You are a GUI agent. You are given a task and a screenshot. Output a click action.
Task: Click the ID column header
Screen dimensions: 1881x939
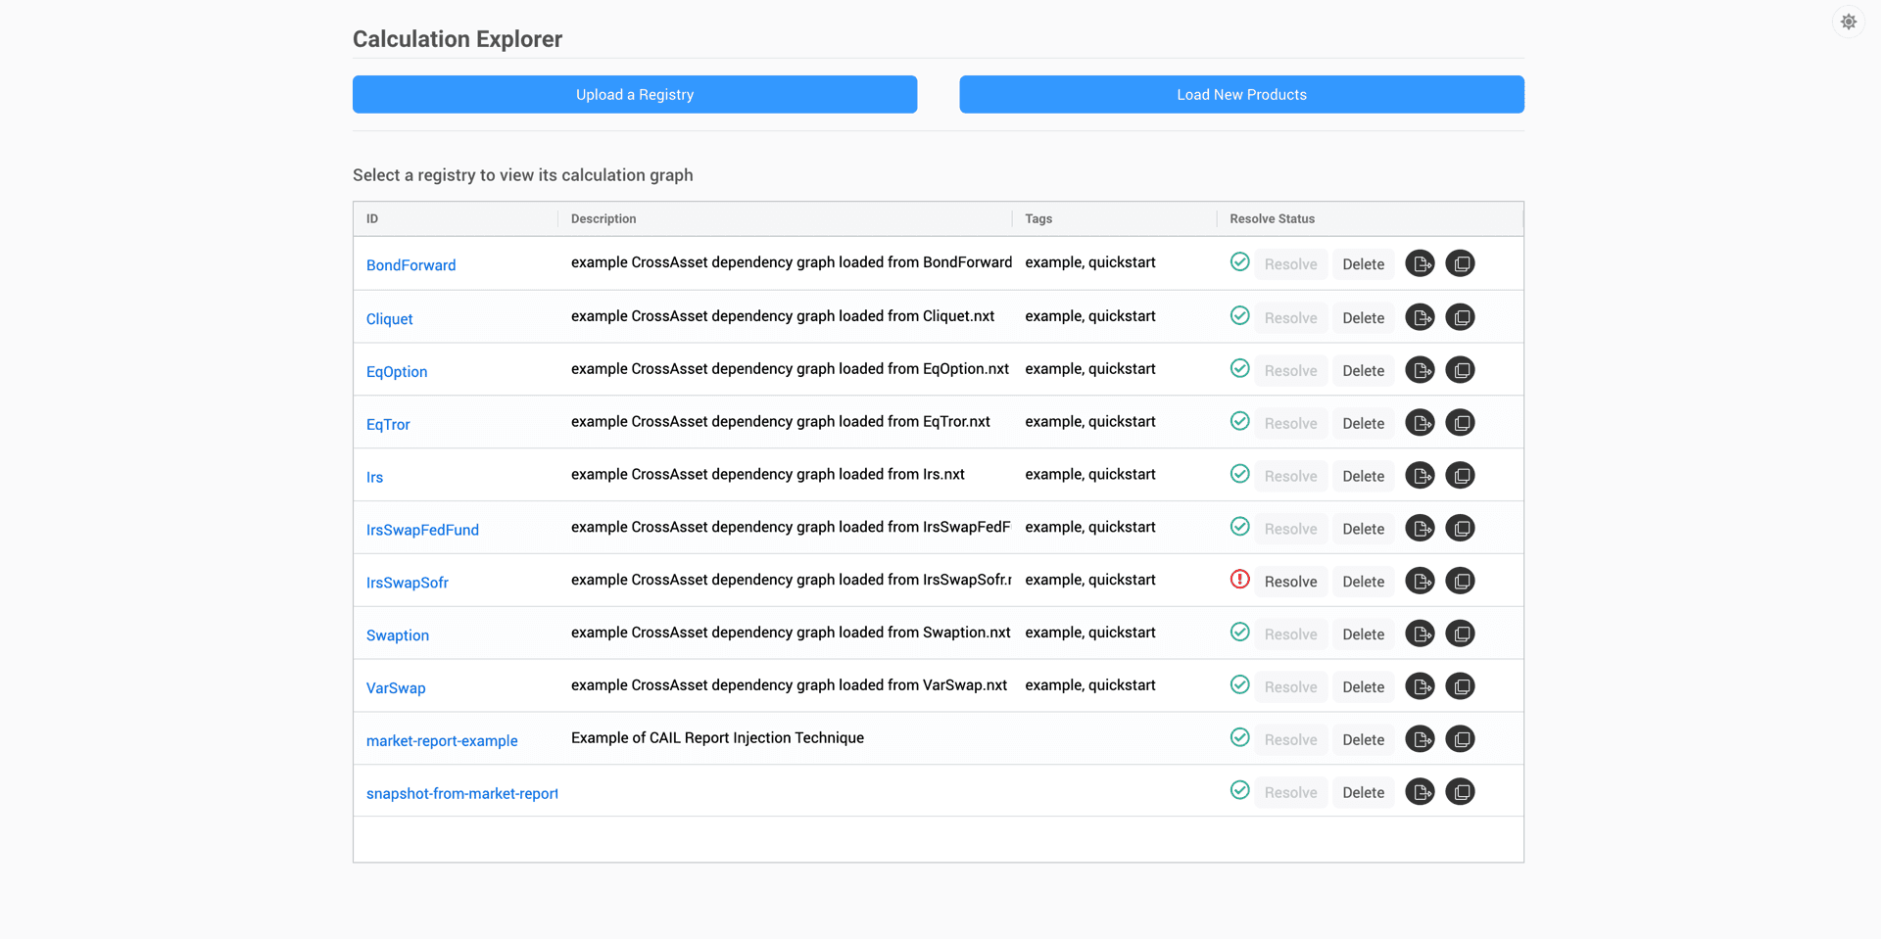[x=371, y=218]
